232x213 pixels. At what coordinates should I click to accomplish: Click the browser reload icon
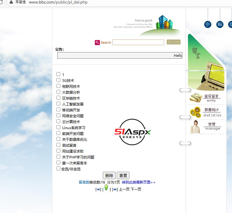1,2
